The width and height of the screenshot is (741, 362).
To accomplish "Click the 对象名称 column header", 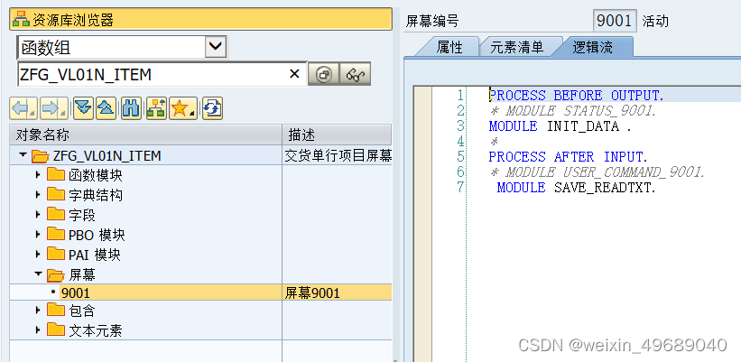I will 145,135.
